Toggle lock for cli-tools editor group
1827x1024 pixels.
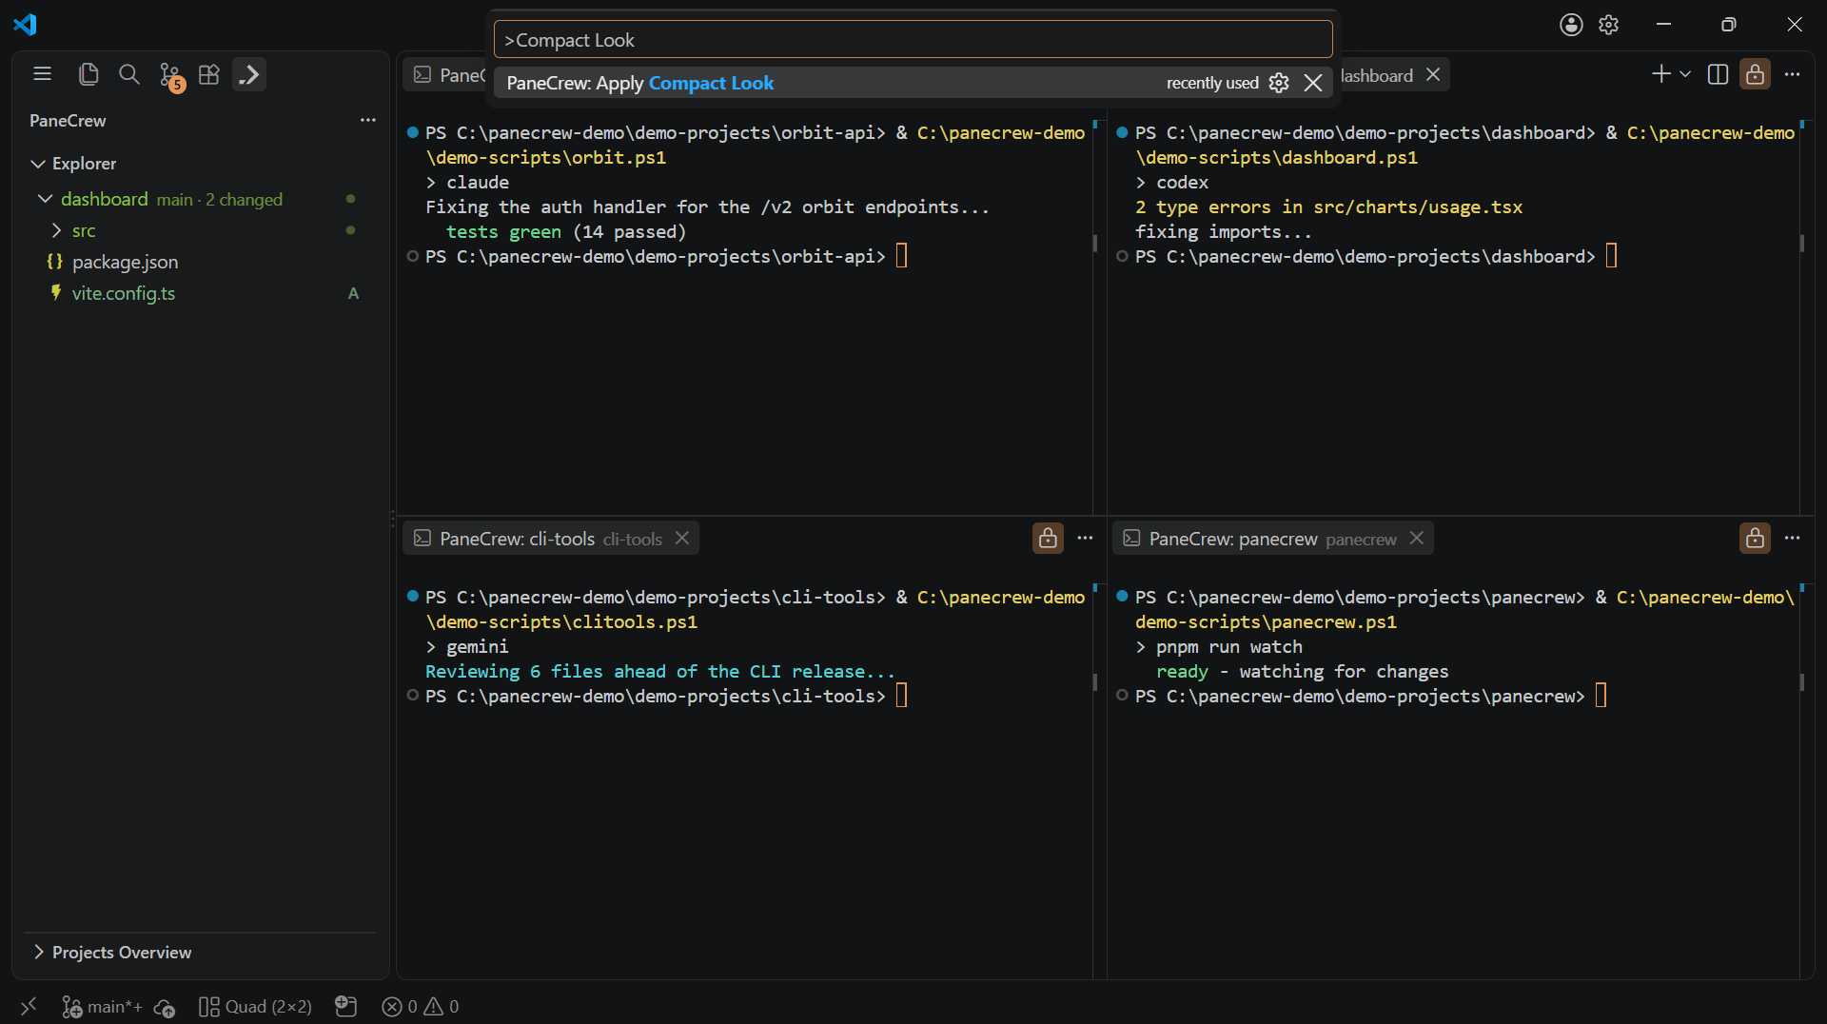click(x=1048, y=539)
